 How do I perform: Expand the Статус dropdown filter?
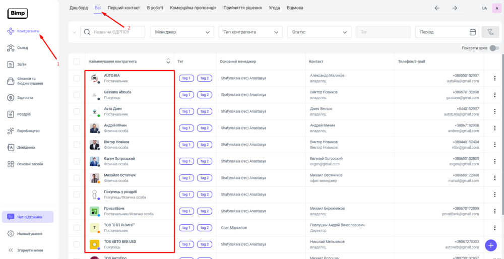[319, 32]
